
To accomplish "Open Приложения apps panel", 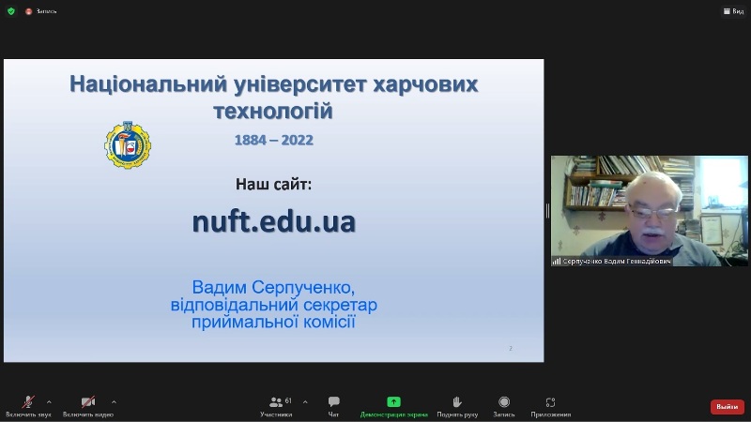I will coord(550,406).
